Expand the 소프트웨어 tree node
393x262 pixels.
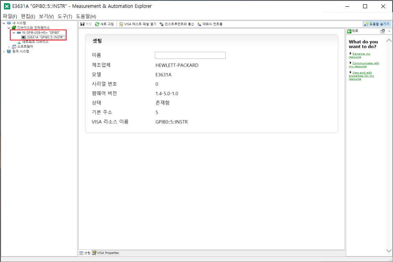click(8, 46)
